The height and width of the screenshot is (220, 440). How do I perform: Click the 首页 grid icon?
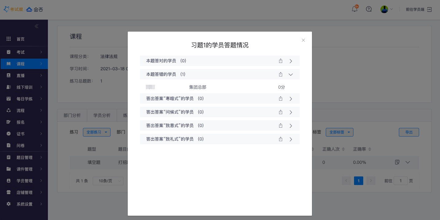(9, 39)
